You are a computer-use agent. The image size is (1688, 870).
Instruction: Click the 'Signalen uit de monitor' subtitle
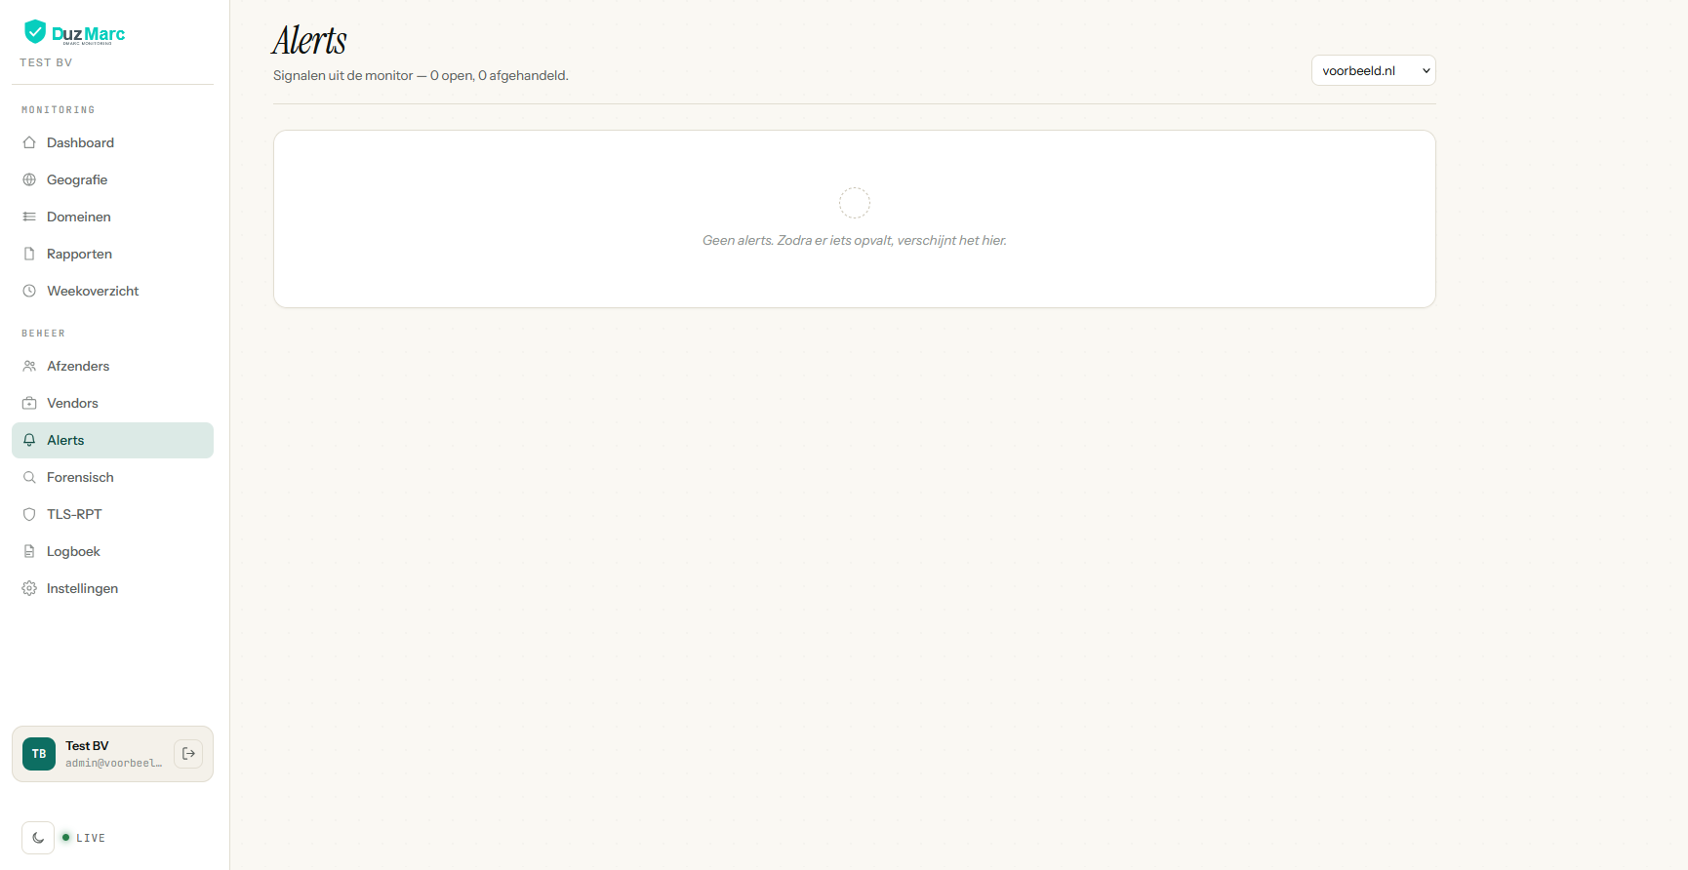[x=421, y=75]
